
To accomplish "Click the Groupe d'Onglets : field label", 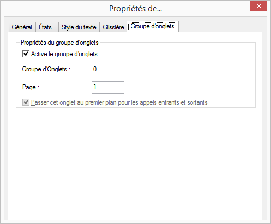I will coord(46,69).
